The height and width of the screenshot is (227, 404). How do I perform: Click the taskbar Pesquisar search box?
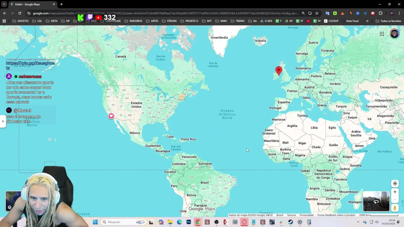point(123,222)
